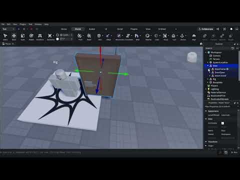Image resolution: width=240 pixels, height=180 pixels.
Task: Select Terrain in the Explorer tree
Action: click(x=216, y=59)
